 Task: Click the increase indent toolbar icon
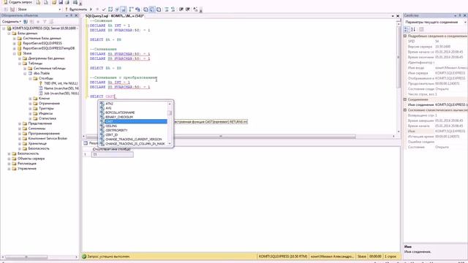(188, 9)
